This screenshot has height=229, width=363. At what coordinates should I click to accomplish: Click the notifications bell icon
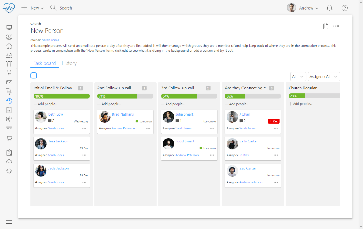point(329,8)
